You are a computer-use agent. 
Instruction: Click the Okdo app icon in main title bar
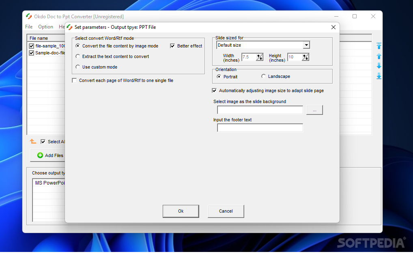(29, 16)
